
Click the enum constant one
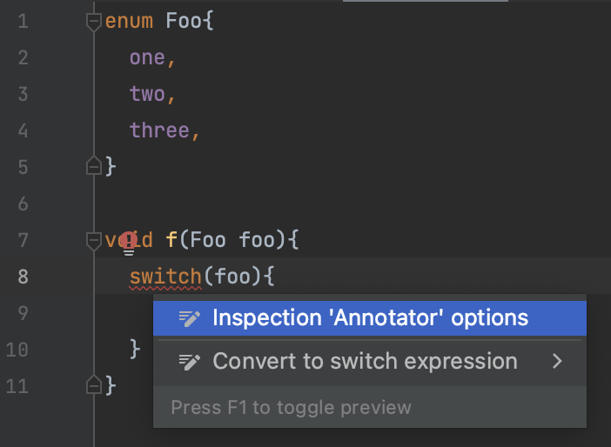tap(147, 58)
